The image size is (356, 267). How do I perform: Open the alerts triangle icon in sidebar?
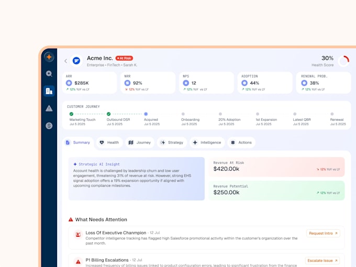click(49, 108)
